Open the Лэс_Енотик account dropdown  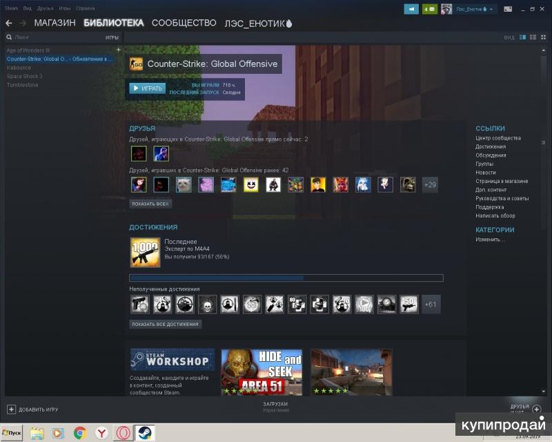pyautogui.click(x=474, y=9)
